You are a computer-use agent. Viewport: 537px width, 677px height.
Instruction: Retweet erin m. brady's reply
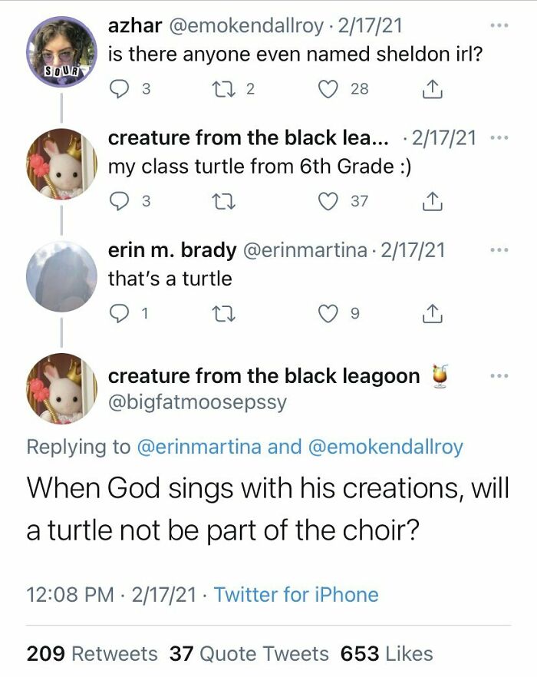[x=224, y=308]
